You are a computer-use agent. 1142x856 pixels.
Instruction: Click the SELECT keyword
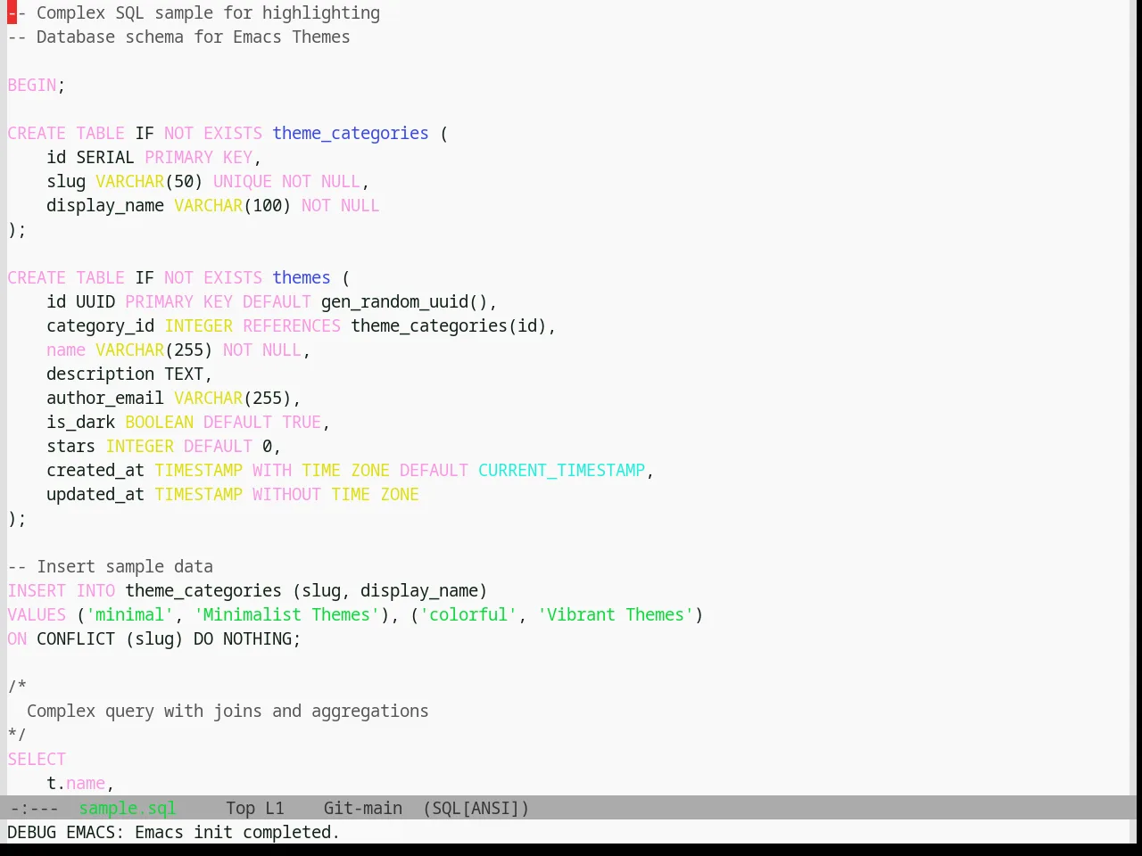click(x=37, y=760)
